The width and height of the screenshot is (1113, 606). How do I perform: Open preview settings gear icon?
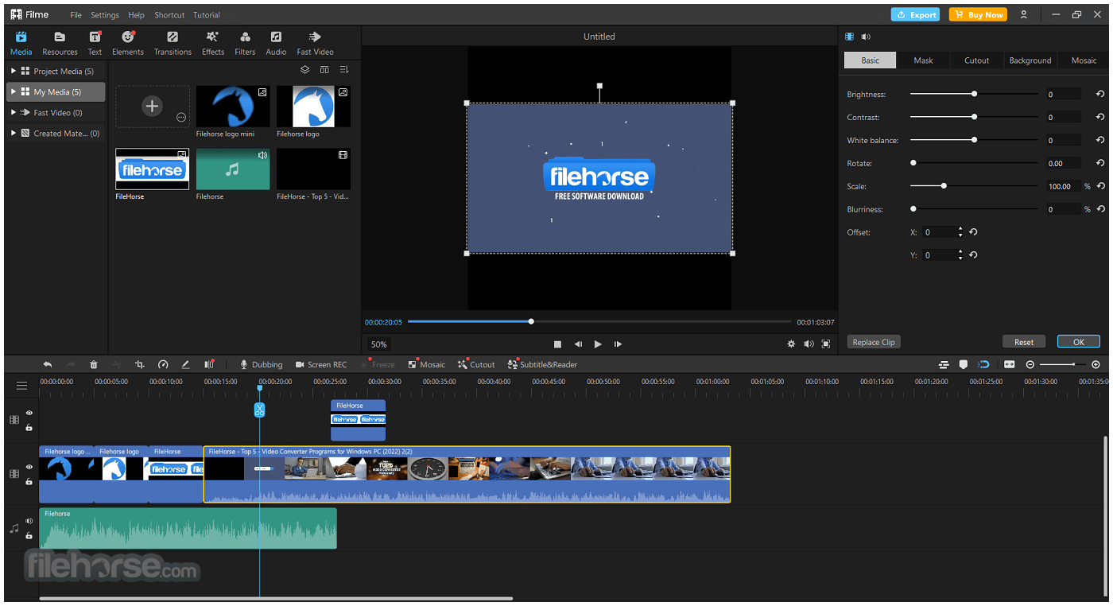tap(791, 344)
